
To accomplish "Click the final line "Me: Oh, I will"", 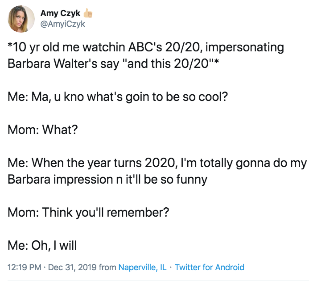I will [42, 245].
